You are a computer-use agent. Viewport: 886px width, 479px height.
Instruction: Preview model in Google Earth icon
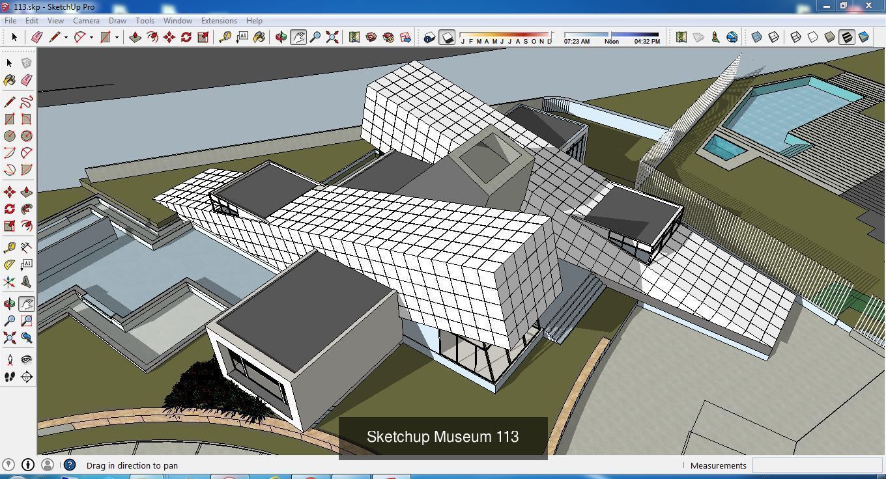[x=732, y=37]
